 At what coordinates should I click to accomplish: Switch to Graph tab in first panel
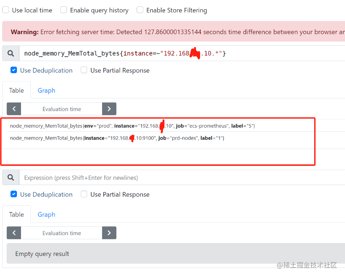[47, 90]
